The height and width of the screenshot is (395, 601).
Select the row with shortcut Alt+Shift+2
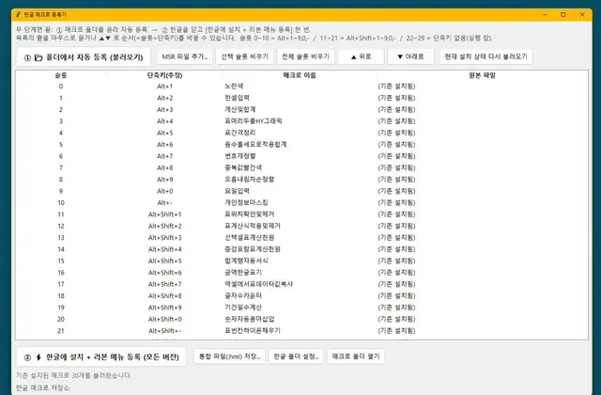click(x=301, y=226)
